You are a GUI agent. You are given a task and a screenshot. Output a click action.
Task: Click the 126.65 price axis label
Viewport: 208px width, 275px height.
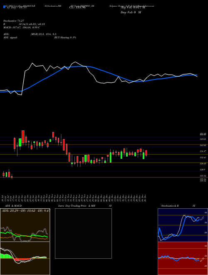[203, 164]
